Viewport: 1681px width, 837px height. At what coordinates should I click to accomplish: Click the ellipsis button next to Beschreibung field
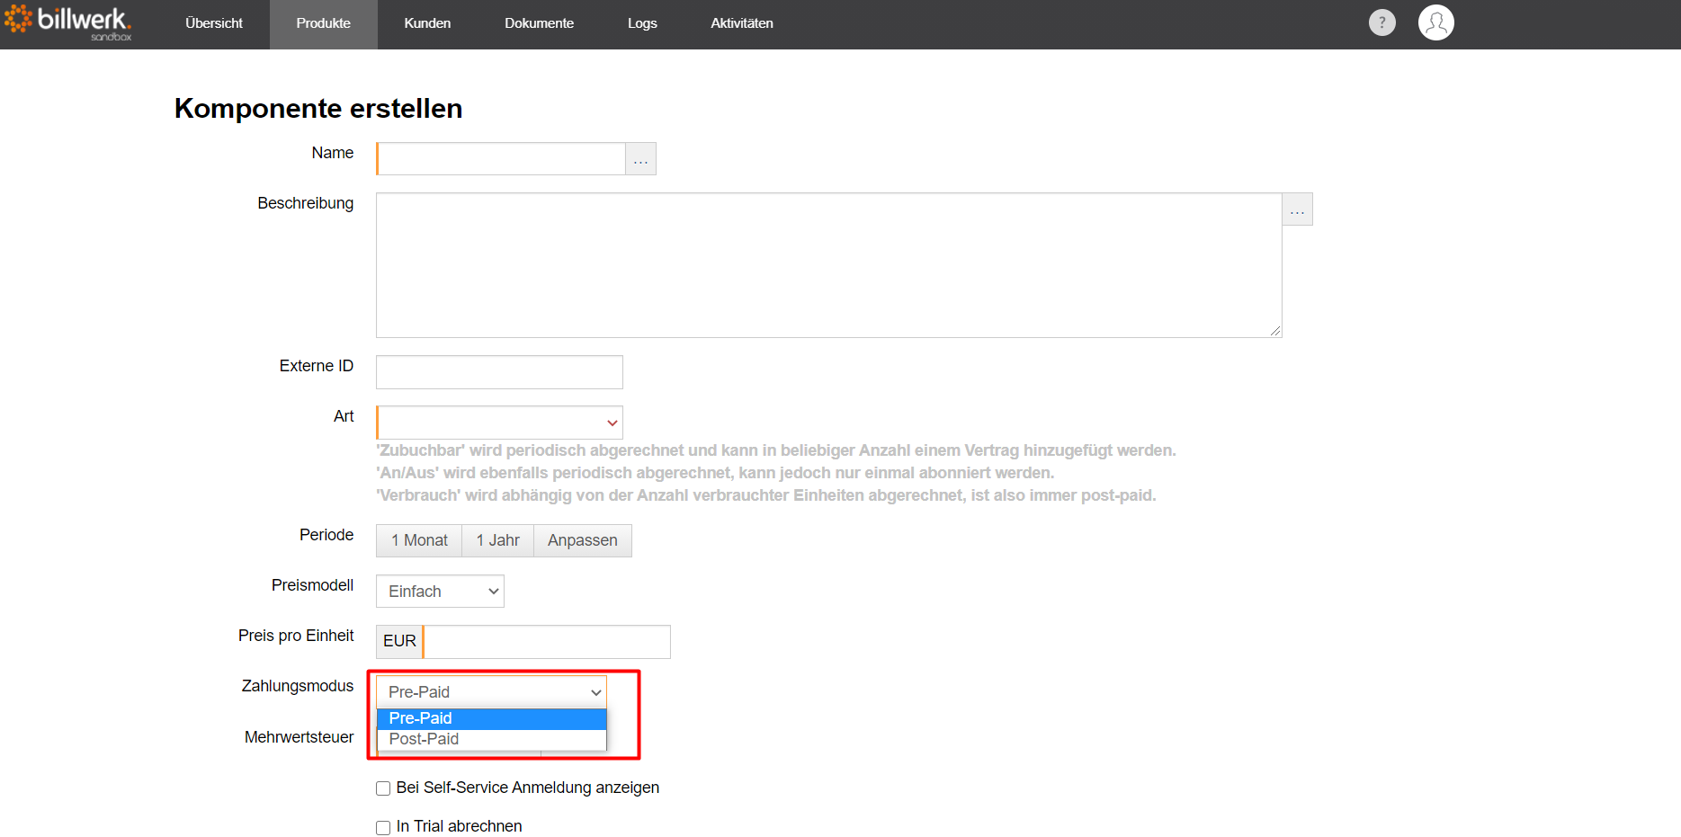(x=1297, y=209)
